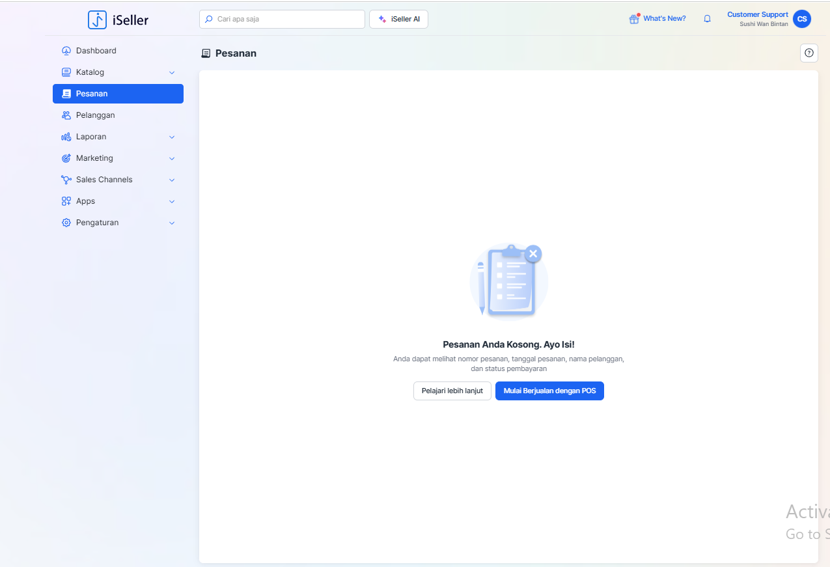
Task: Click the empty orders clipboard illustration
Action: [x=509, y=281]
